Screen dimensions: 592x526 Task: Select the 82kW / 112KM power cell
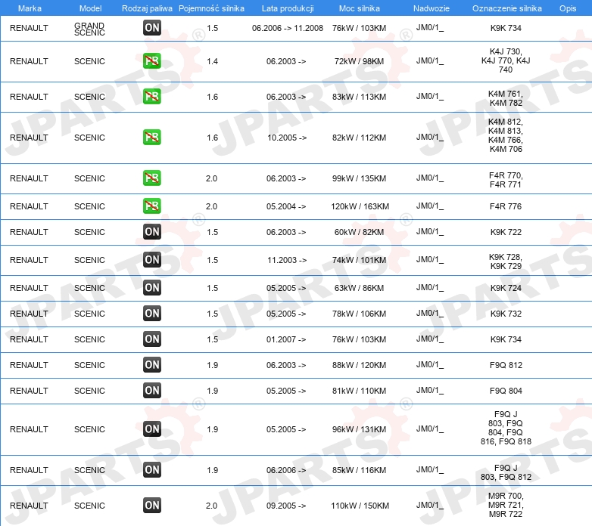(359, 138)
